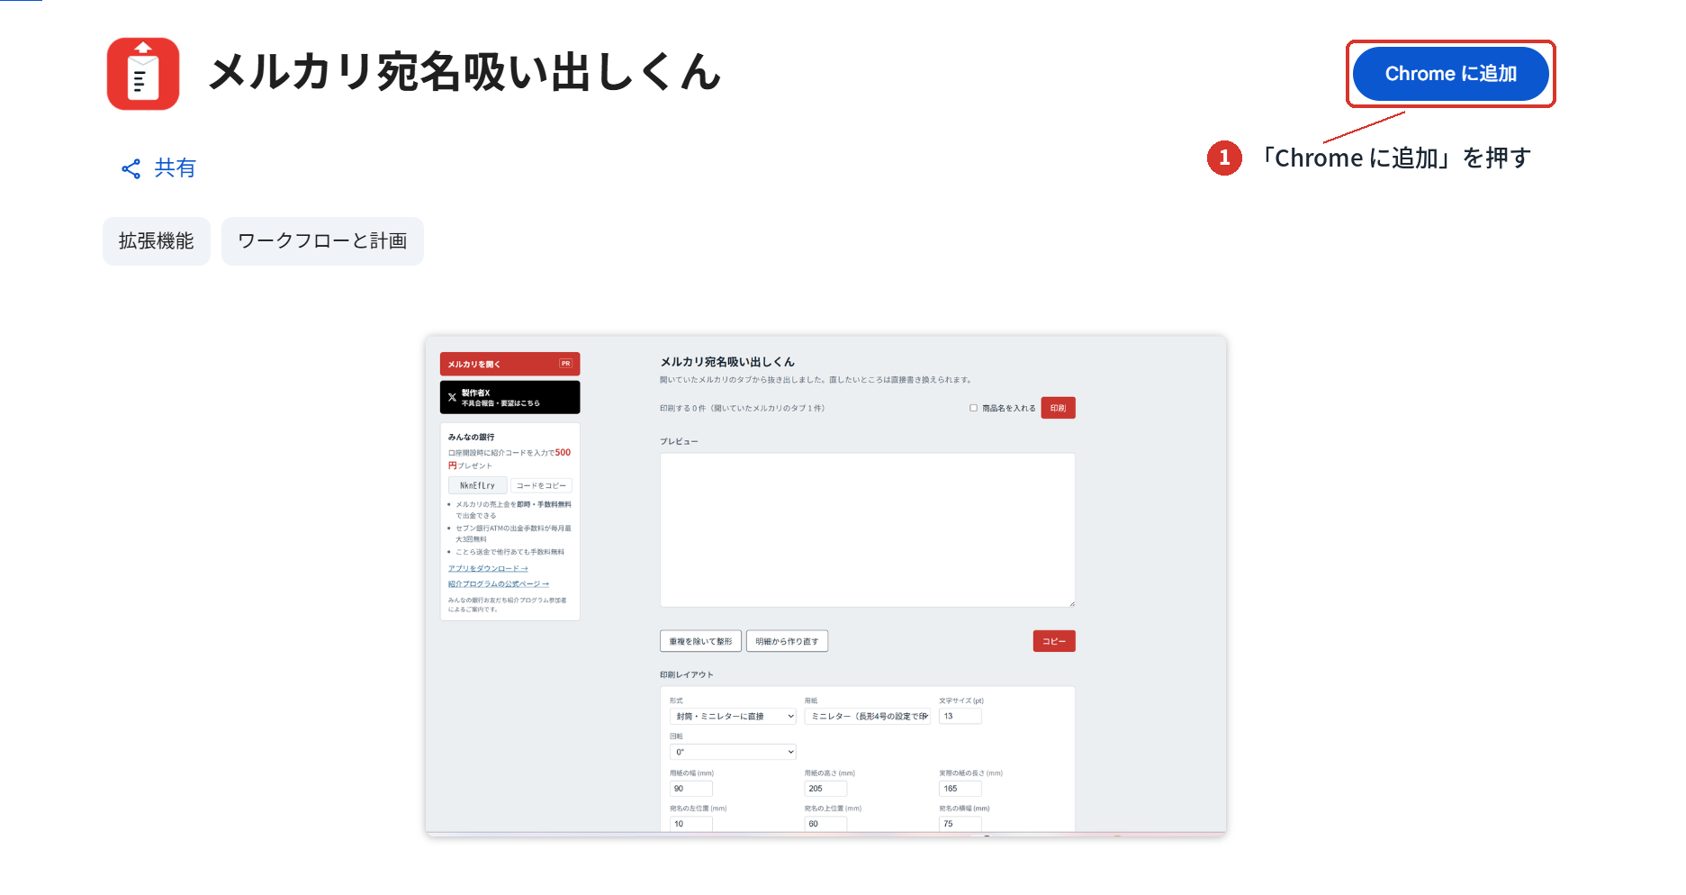Click the 共有 share link

tap(158, 168)
